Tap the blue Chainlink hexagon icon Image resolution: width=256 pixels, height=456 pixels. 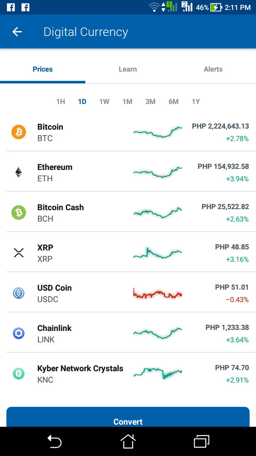18,333
